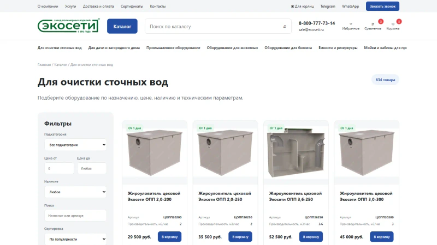Click Заказать звонок button
Screen dimensions: 437x245
pyautogui.click(x=382, y=6)
